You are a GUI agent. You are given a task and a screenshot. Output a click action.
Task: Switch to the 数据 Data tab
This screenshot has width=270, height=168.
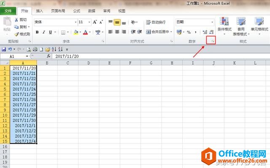(92, 11)
